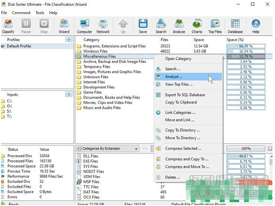Choose View Top Files ... entry
The height and width of the screenshot is (206, 275).
coord(188,84)
